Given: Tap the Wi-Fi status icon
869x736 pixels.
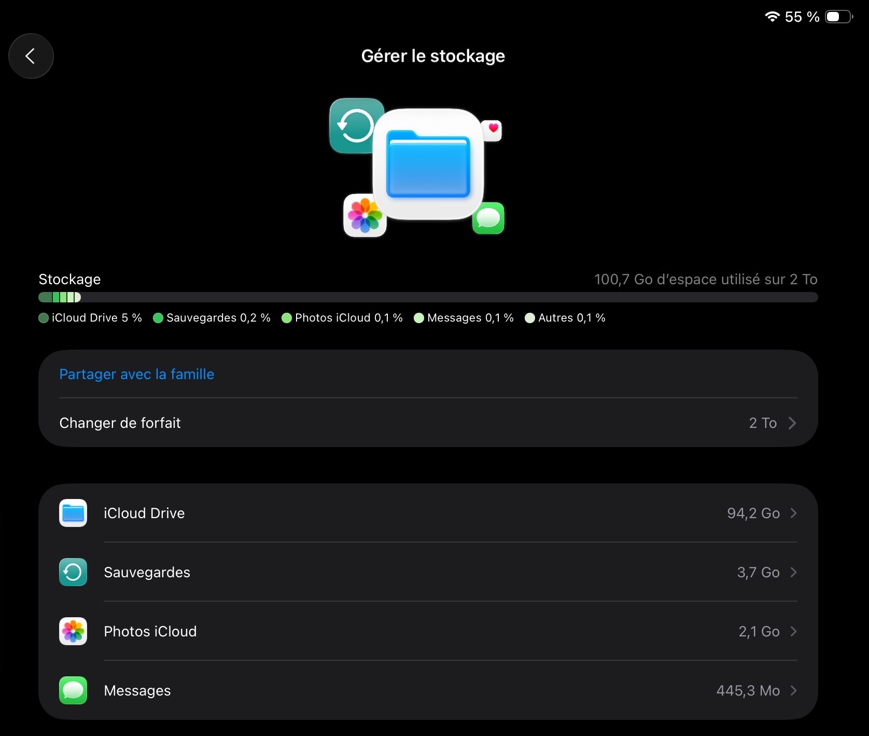Looking at the screenshot, I should tap(772, 17).
